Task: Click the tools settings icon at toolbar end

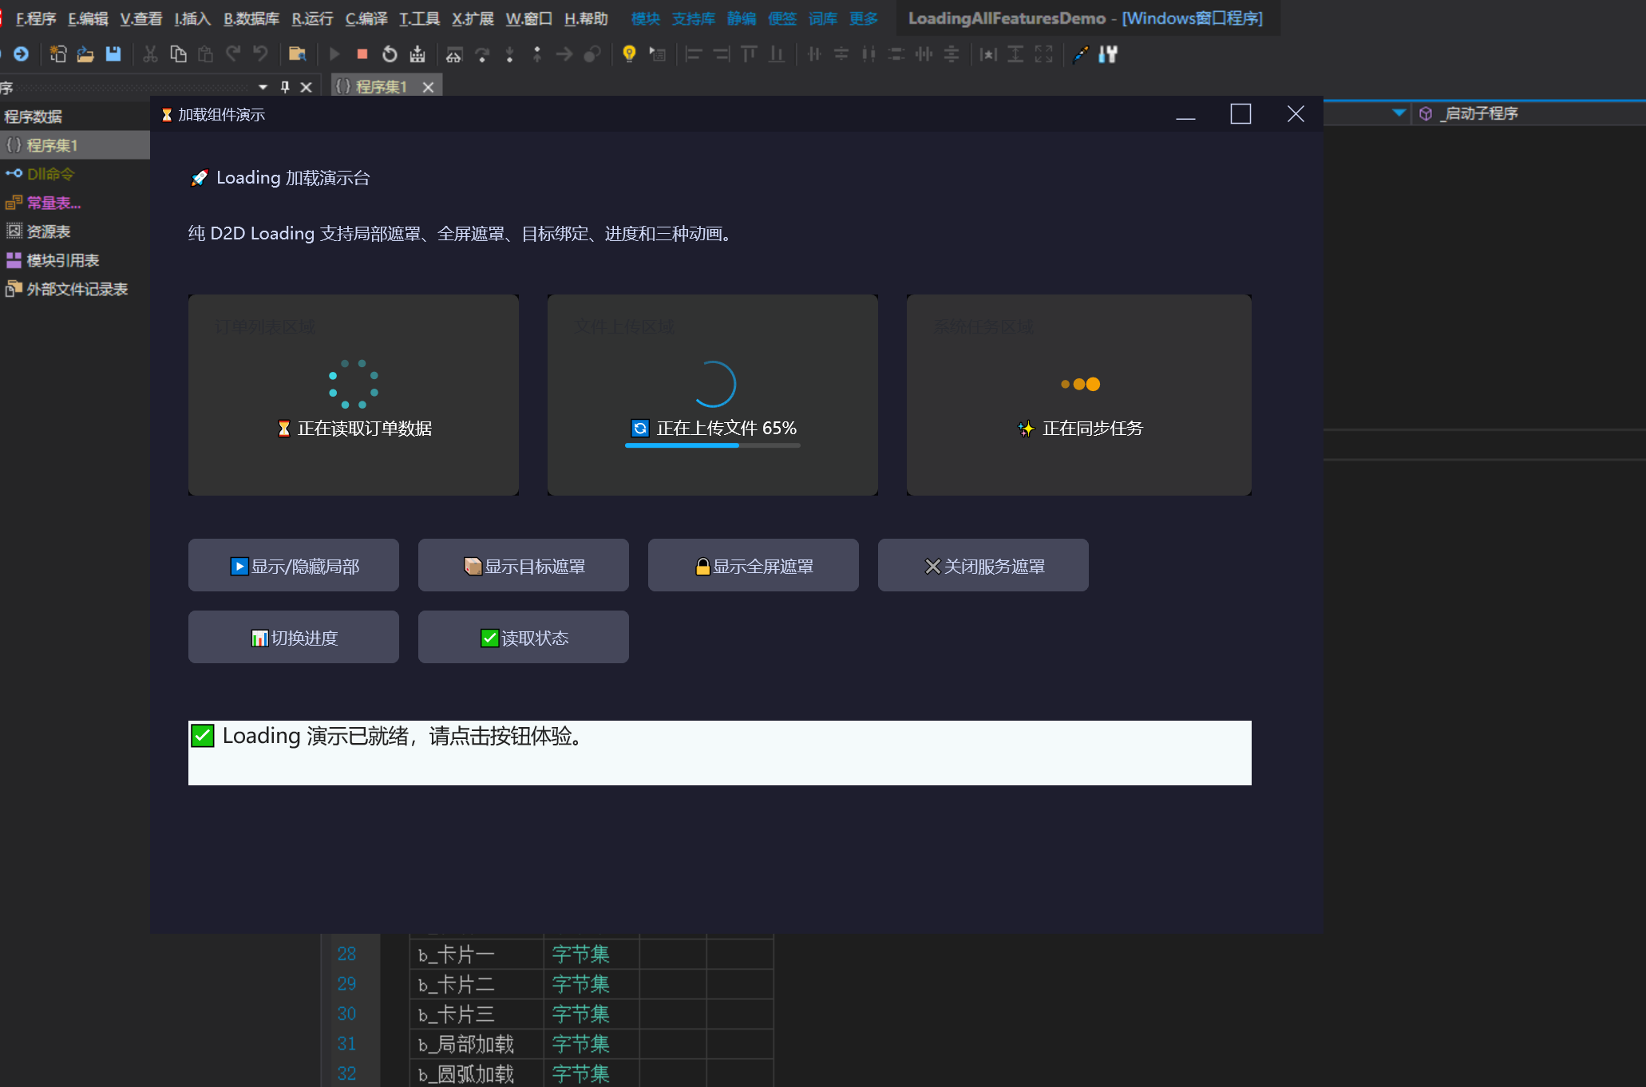Action: (x=1108, y=54)
